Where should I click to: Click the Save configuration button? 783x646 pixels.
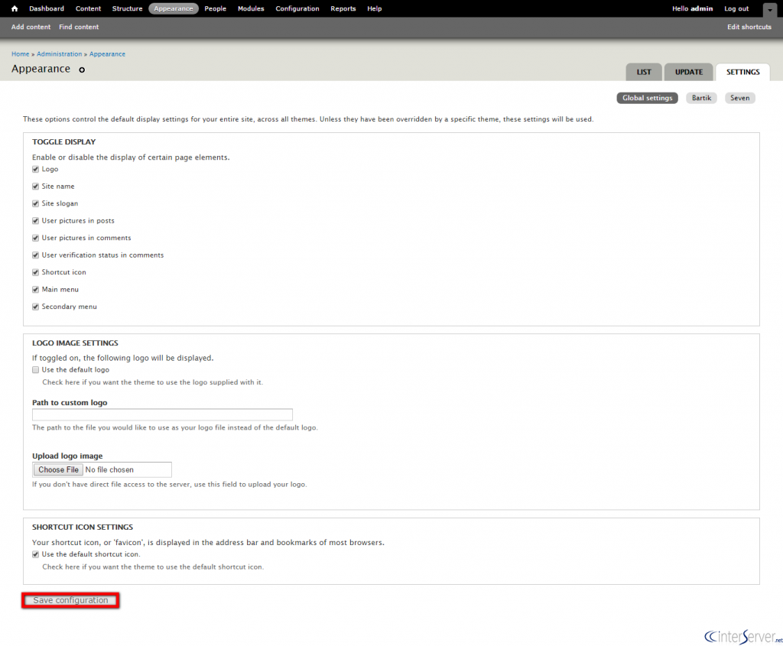70,600
